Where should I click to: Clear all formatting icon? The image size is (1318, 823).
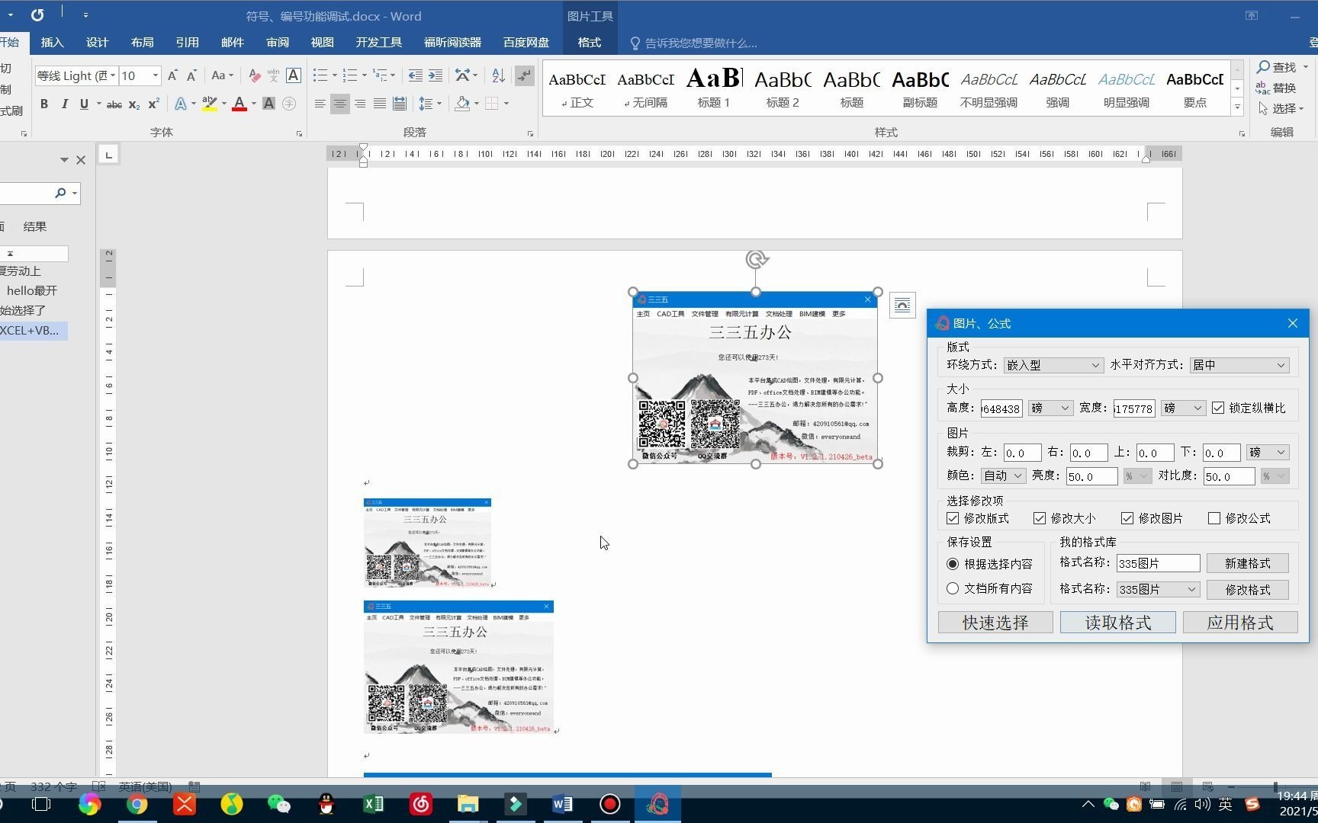(254, 75)
